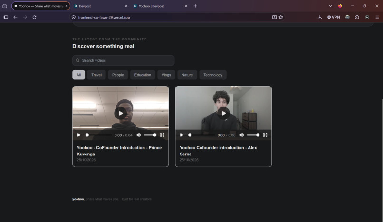The width and height of the screenshot is (383, 222).
Task: Open the VPN button
Action: 334,17
